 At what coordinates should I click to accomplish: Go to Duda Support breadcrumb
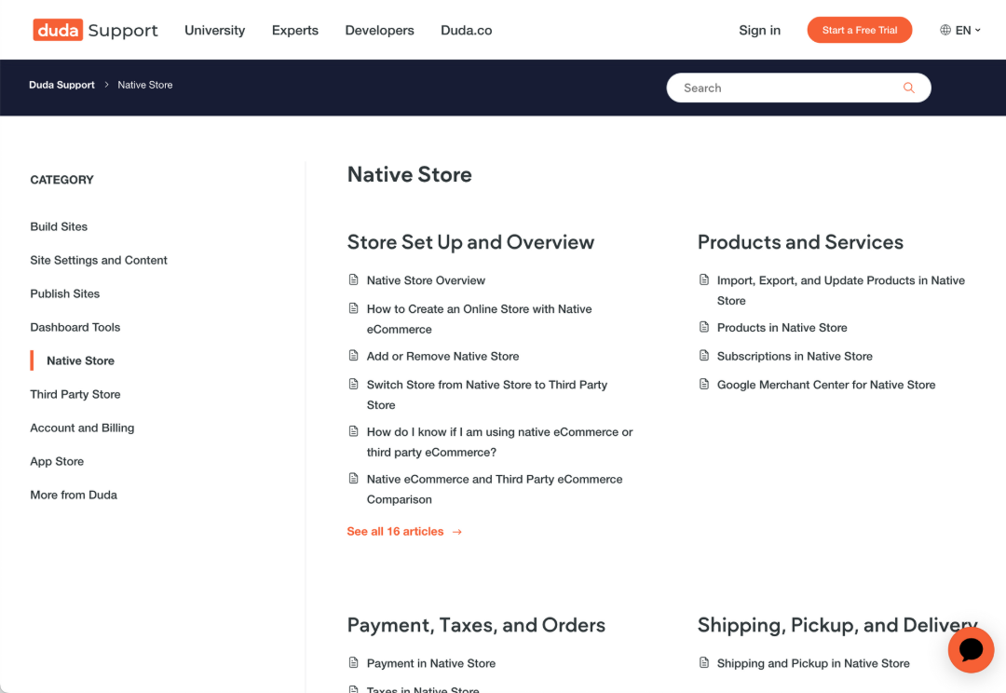61,85
